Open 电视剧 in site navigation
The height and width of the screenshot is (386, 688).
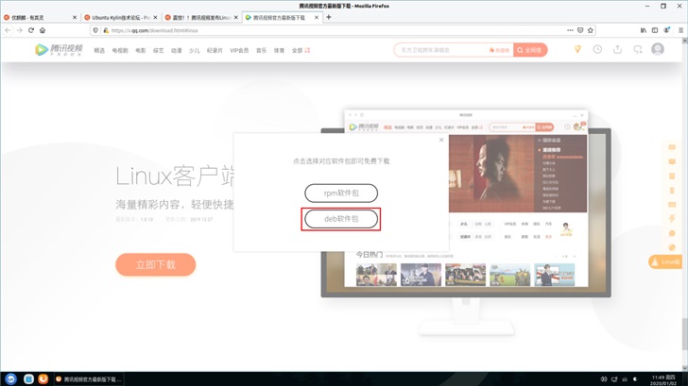tap(120, 50)
